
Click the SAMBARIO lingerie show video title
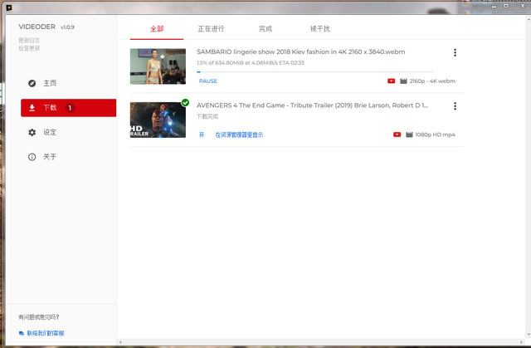[300, 51]
